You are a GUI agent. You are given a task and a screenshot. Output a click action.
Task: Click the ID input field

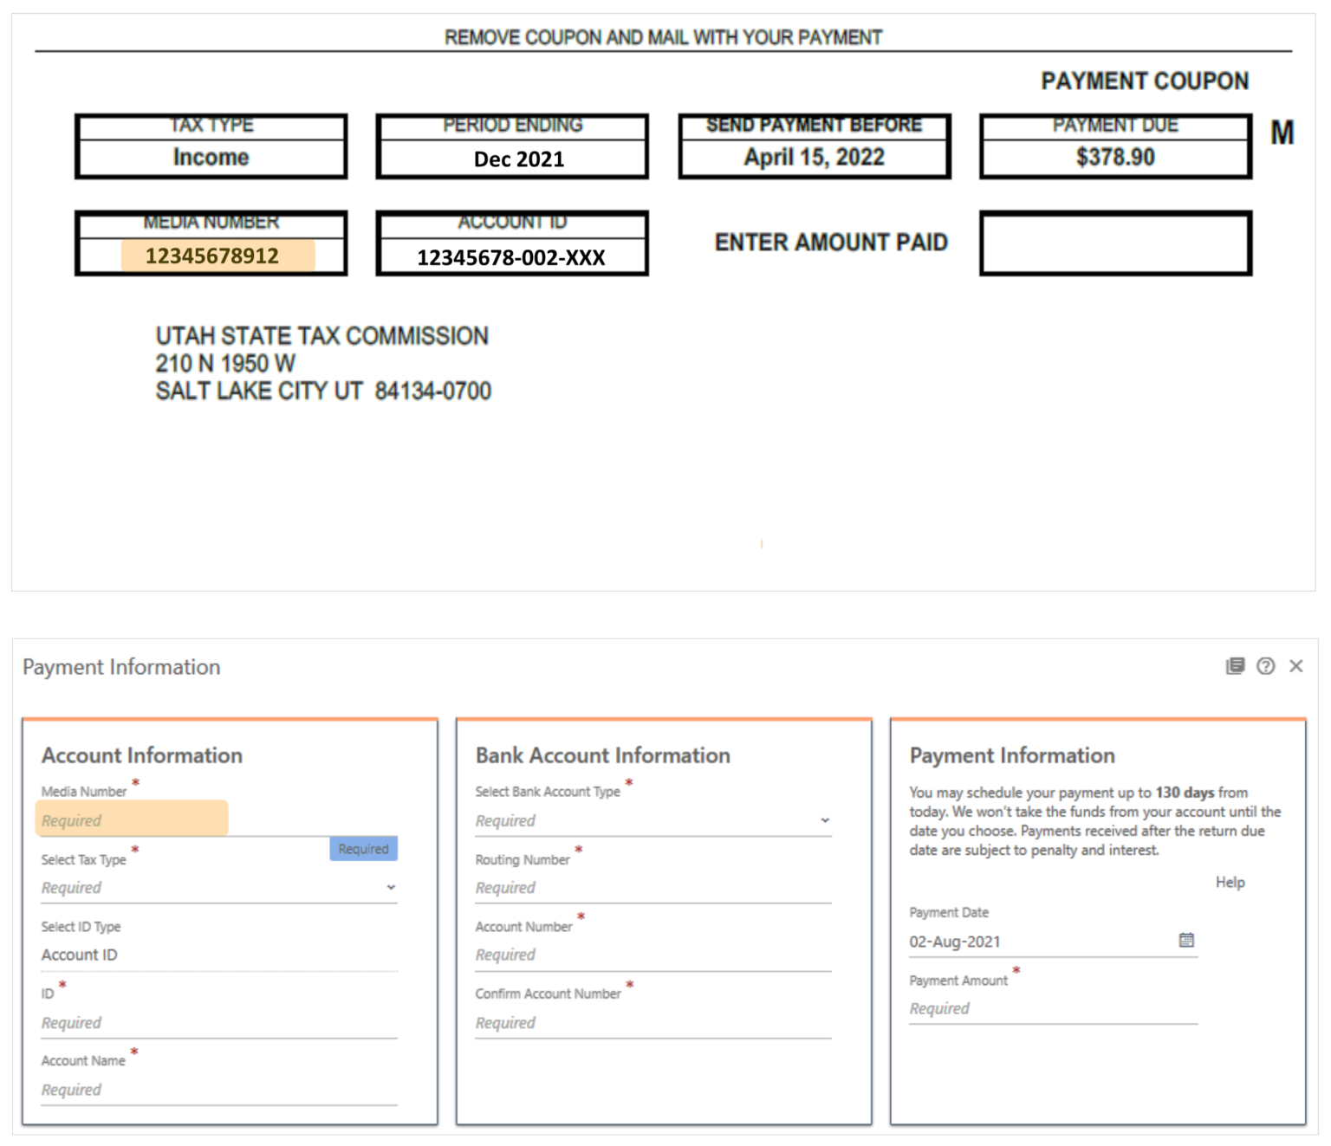(218, 1023)
